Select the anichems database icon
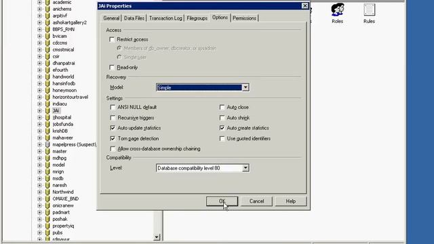The width and height of the screenshot is (434, 244). (47, 9)
